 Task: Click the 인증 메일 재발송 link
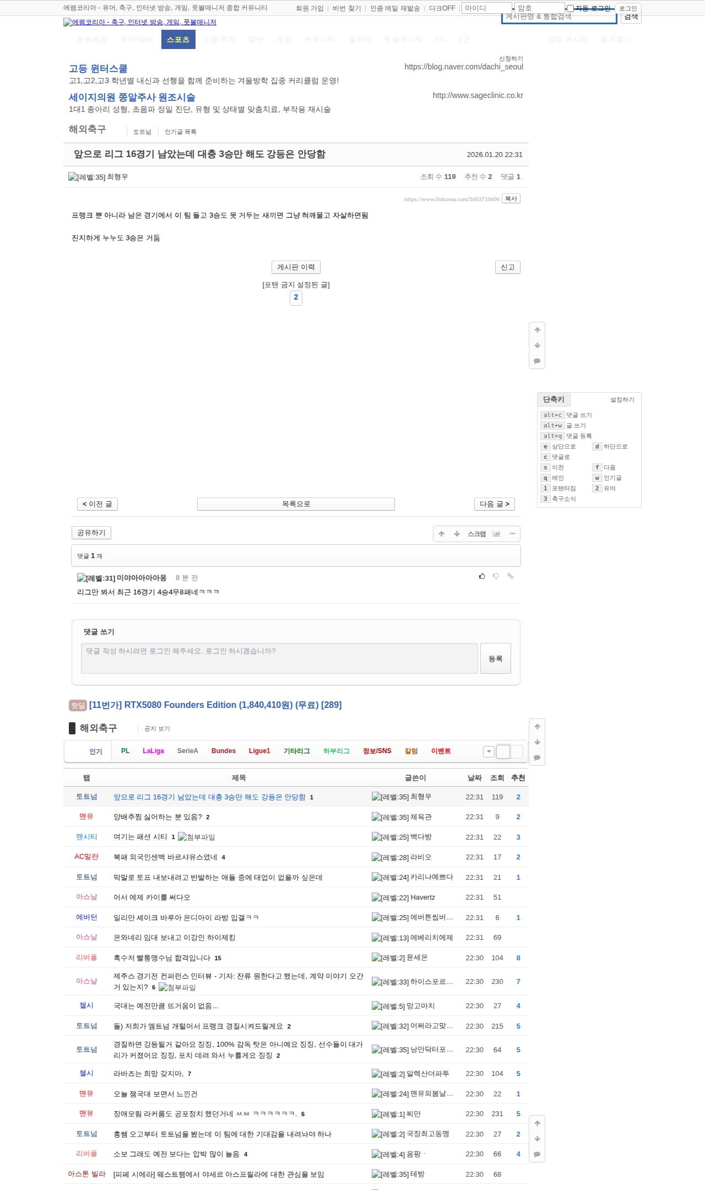click(395, 8)
